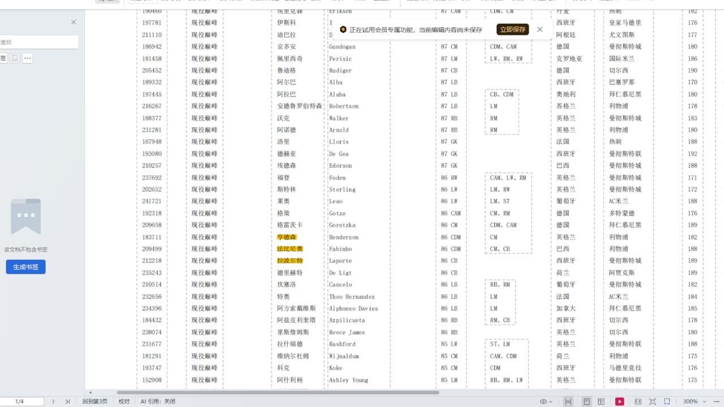Screen dimensions: 724x407
Task: Click the fit width icon
Action: click(x=667, y=401)
